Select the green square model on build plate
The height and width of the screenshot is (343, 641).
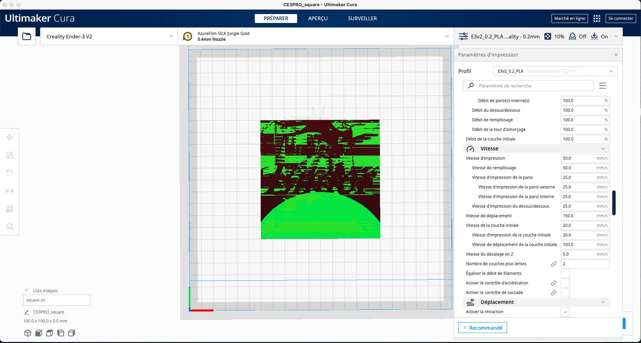click(x=320, y=179)
